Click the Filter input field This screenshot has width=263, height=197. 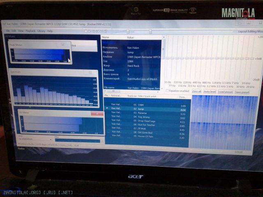[77, 140]
